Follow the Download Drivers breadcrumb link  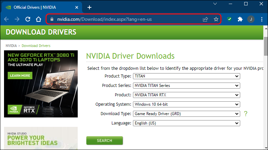pos(36,46)
